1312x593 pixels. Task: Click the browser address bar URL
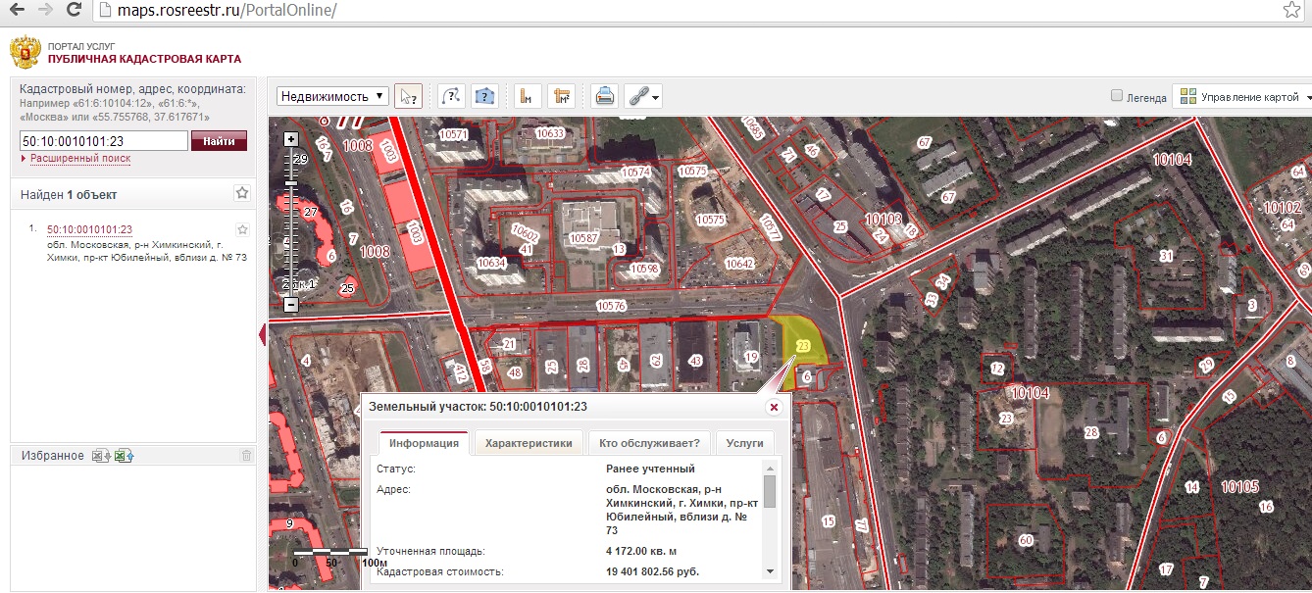(x=227, y=11)
